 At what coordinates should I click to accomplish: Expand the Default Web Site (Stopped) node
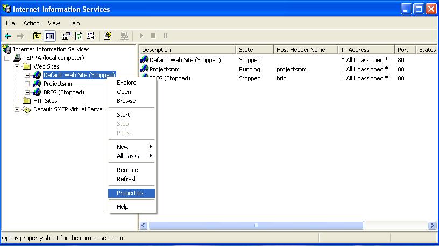pyautogui.click(x=27, y=76)
